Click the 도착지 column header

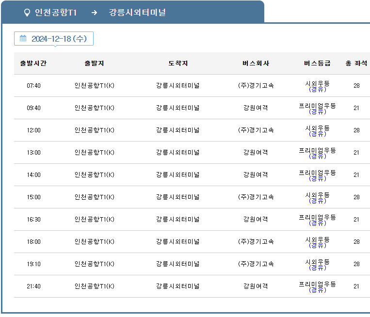point(178,63)
